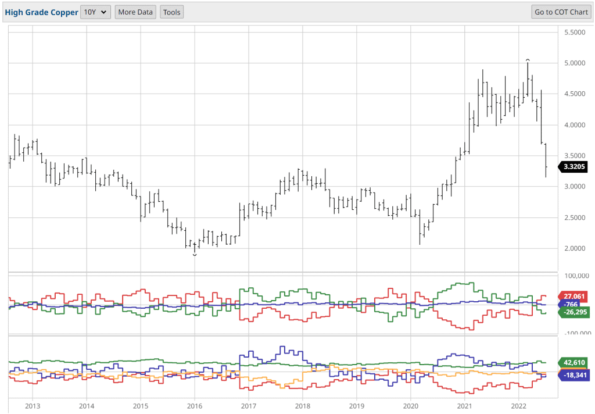Click the High Grade Copper title
This screenshot has height=414, width=595.
pos(41,12)
